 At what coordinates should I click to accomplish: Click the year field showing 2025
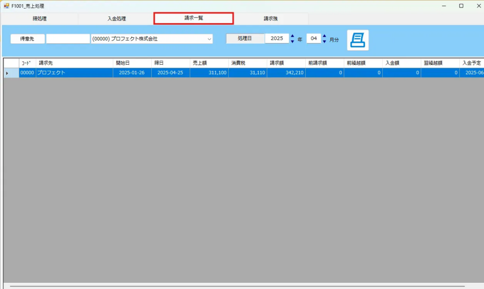277,39
